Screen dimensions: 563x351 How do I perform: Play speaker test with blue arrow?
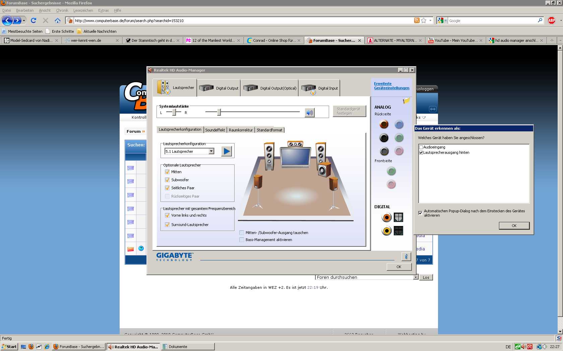tap(227, 151)
